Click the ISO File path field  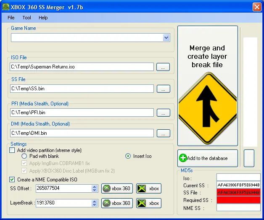click(x=82, y=67)
